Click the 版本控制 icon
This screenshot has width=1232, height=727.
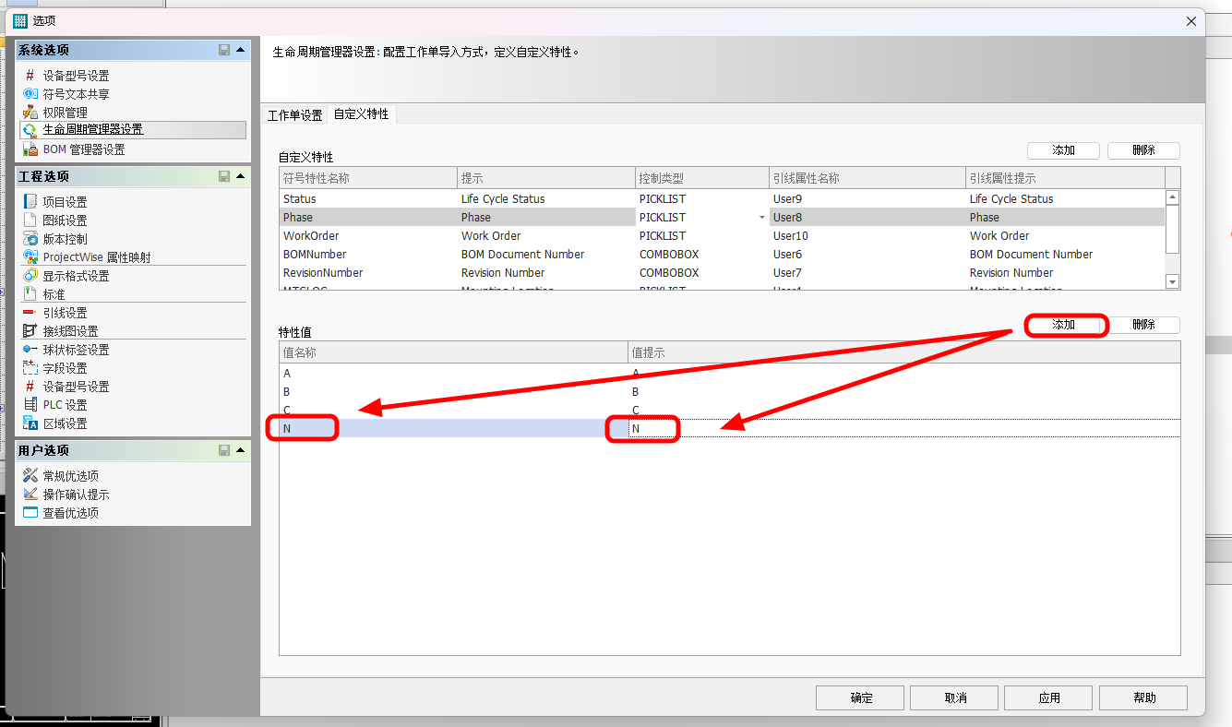tap(30, 239)
